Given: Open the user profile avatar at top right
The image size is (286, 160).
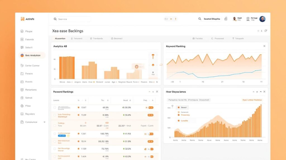Looking at the screenshot, I should click(262, 19).
